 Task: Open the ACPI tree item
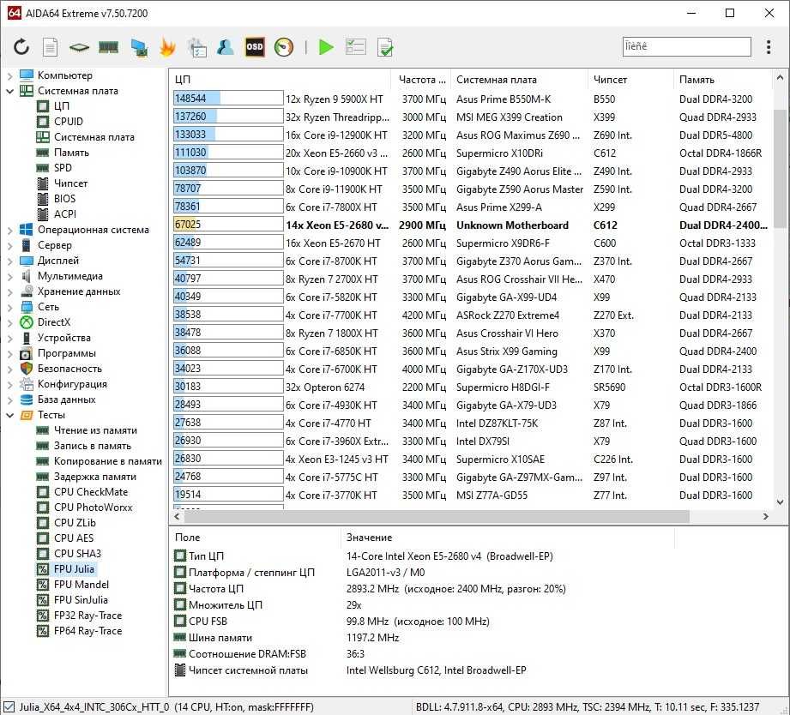pos(65,214)
